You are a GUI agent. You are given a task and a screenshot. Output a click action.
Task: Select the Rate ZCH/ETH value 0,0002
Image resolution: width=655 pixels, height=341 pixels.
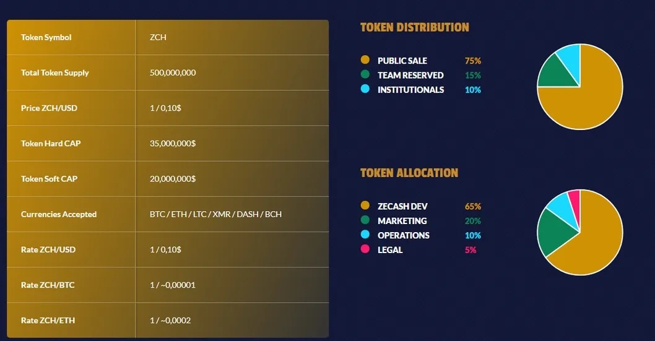pos(170,321)
